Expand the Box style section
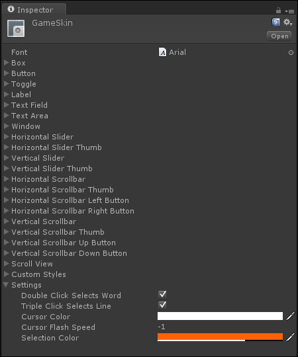This screenshot has height=357, width=298. pyautogui.click(x=7, y=63)
